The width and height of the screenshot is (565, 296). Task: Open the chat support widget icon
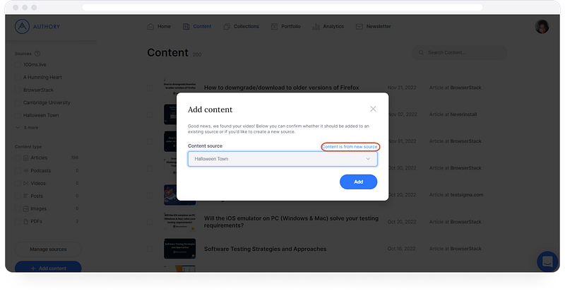pyautogui.click(x=547, y=261)
